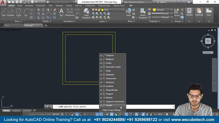Image resolution: width=219 pixels, height=123 pixels.
Task: Select the Arc tool
Action: [x=26, y=12]
